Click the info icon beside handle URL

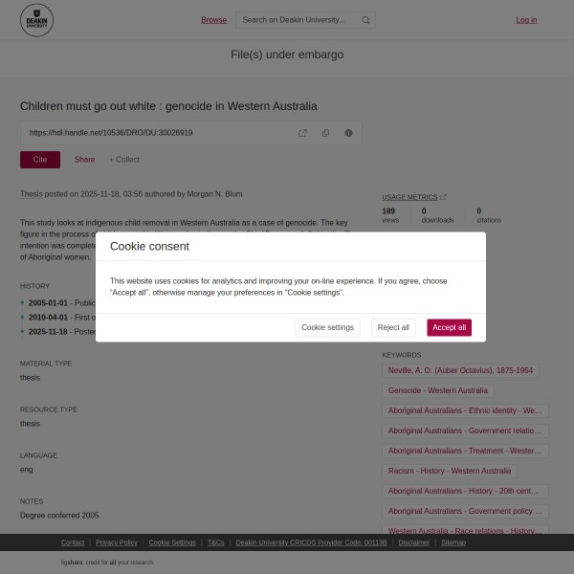tap(348, 133)
